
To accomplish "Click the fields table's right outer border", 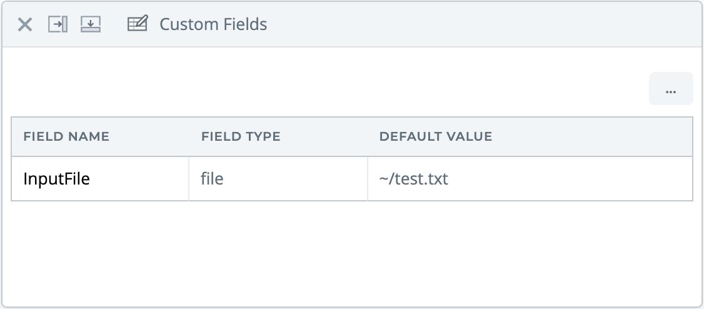I will click(693, 179).
